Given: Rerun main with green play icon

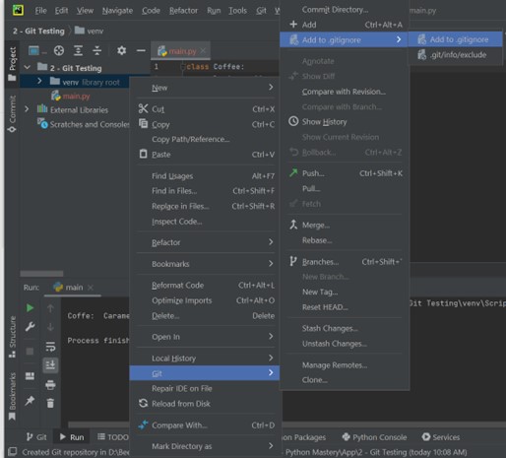Looking at the screenshot, I should pos(30,307).
